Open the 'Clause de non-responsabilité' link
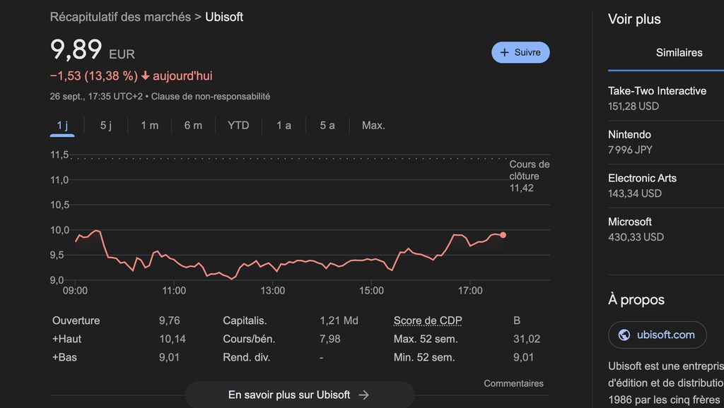This screenshot has height=408, width=724. (x=211, y=97)
